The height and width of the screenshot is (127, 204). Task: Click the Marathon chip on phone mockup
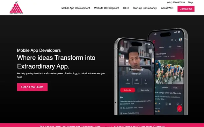click(x=165, y=88)
